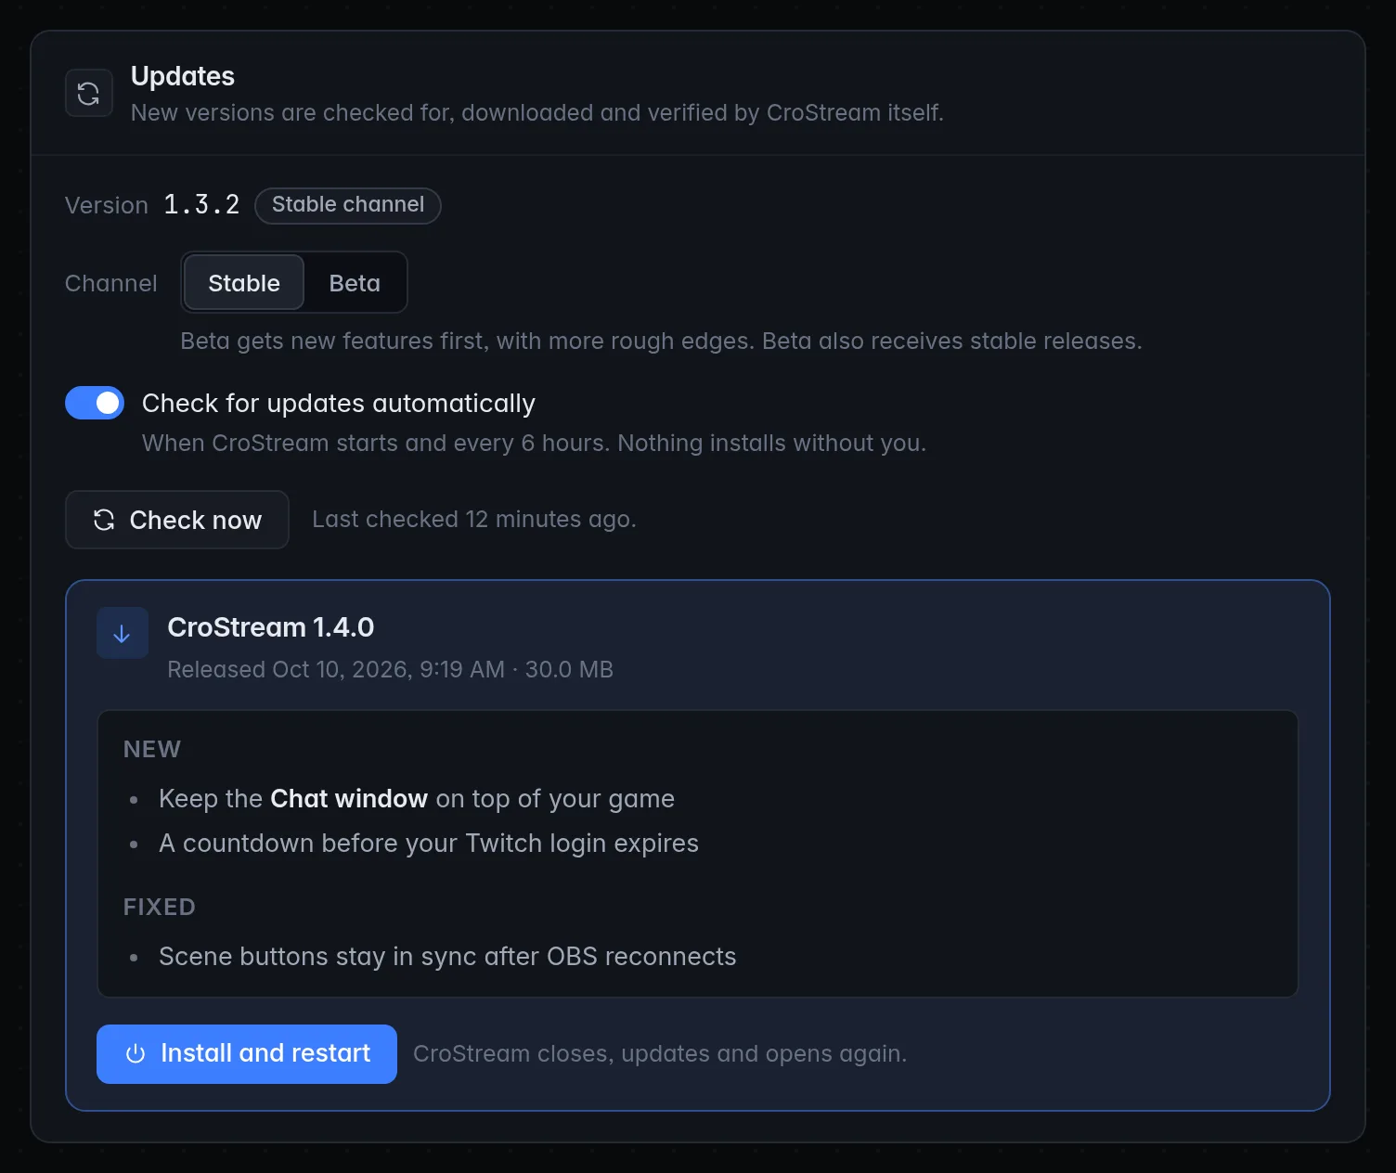Click the When CroStream starts helper text
1396x1173 pixels.
pyautogui.click(x=535, y=444)
